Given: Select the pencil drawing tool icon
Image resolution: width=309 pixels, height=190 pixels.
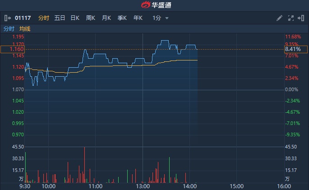Looking at the screenshot, I should pyautogui.click(x=280, y=18).
